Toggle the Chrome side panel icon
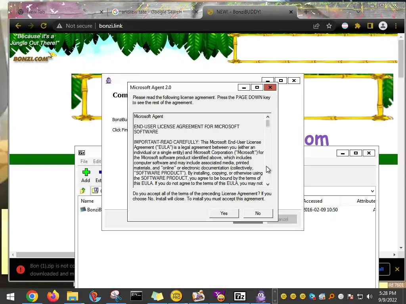Viewport: 406px width, 304px height. pyautogui.click(x=370, y=26)
